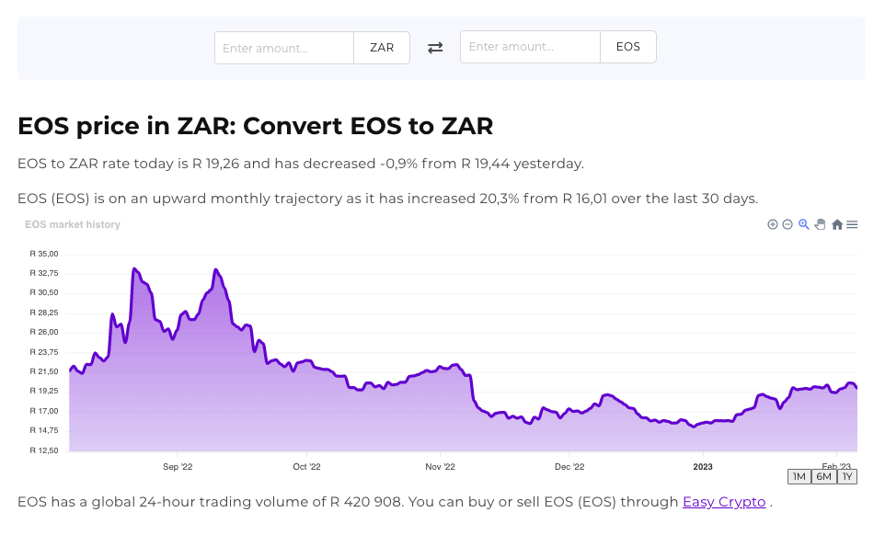Image resolution: width=885 pixels, height=535 pixels.
Task: Open the EOS currency selector
Action: [628, 46]
